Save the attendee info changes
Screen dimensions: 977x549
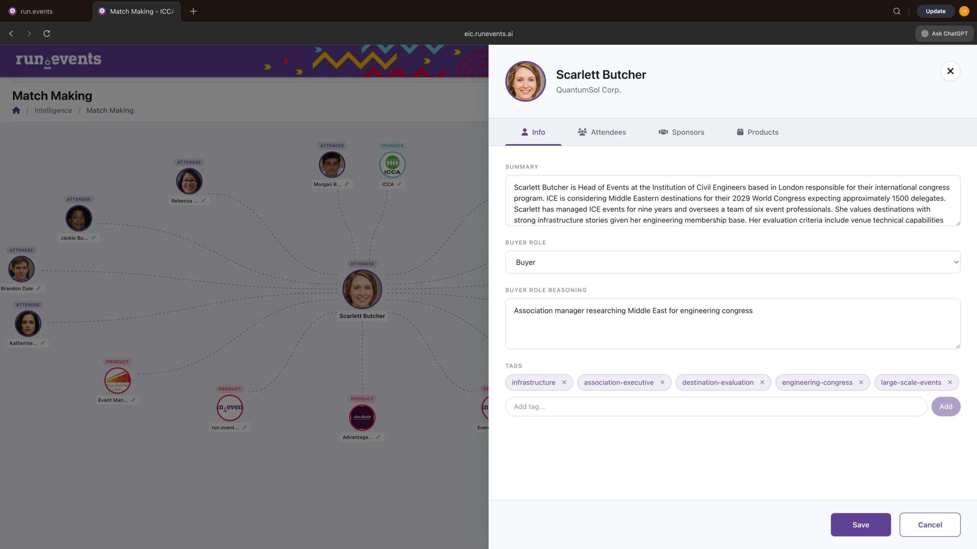tap(861, 525)
